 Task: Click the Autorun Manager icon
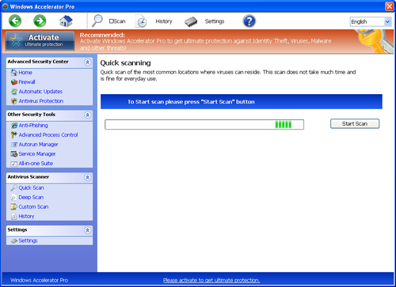coord(14,145)
